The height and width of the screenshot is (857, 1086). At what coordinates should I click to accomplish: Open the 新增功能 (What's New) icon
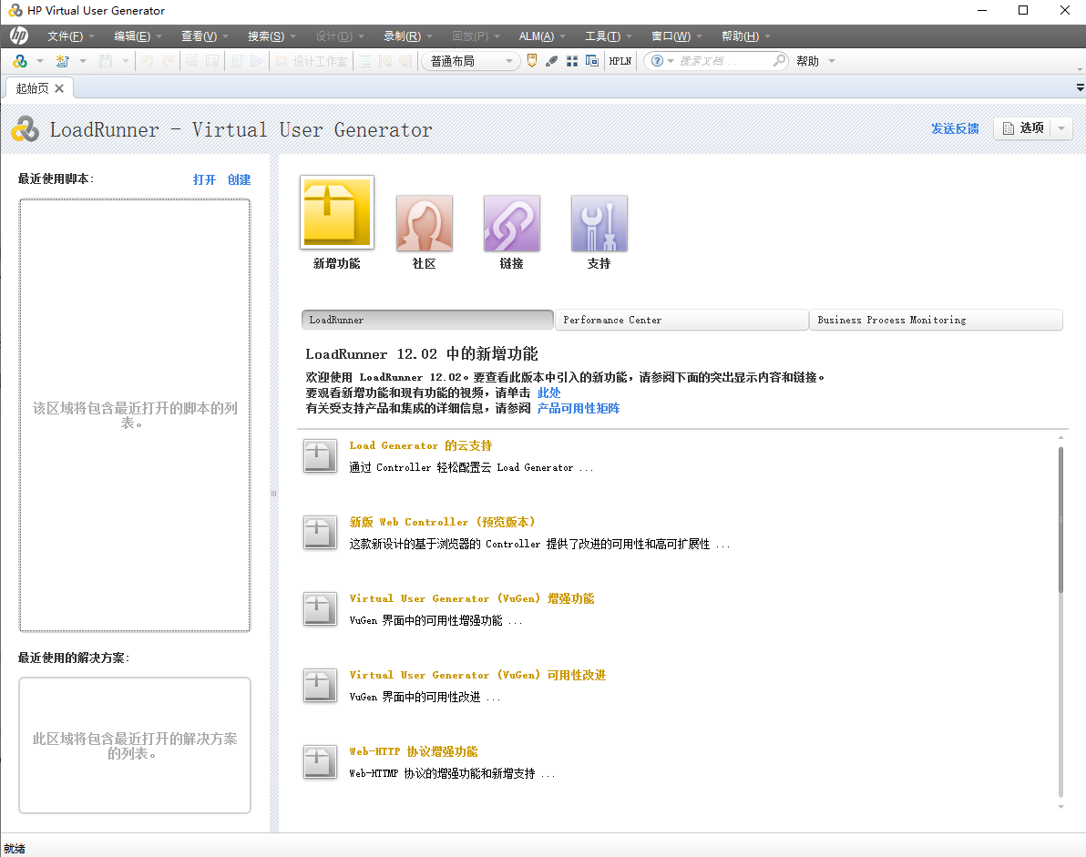[x=336, y=212]
